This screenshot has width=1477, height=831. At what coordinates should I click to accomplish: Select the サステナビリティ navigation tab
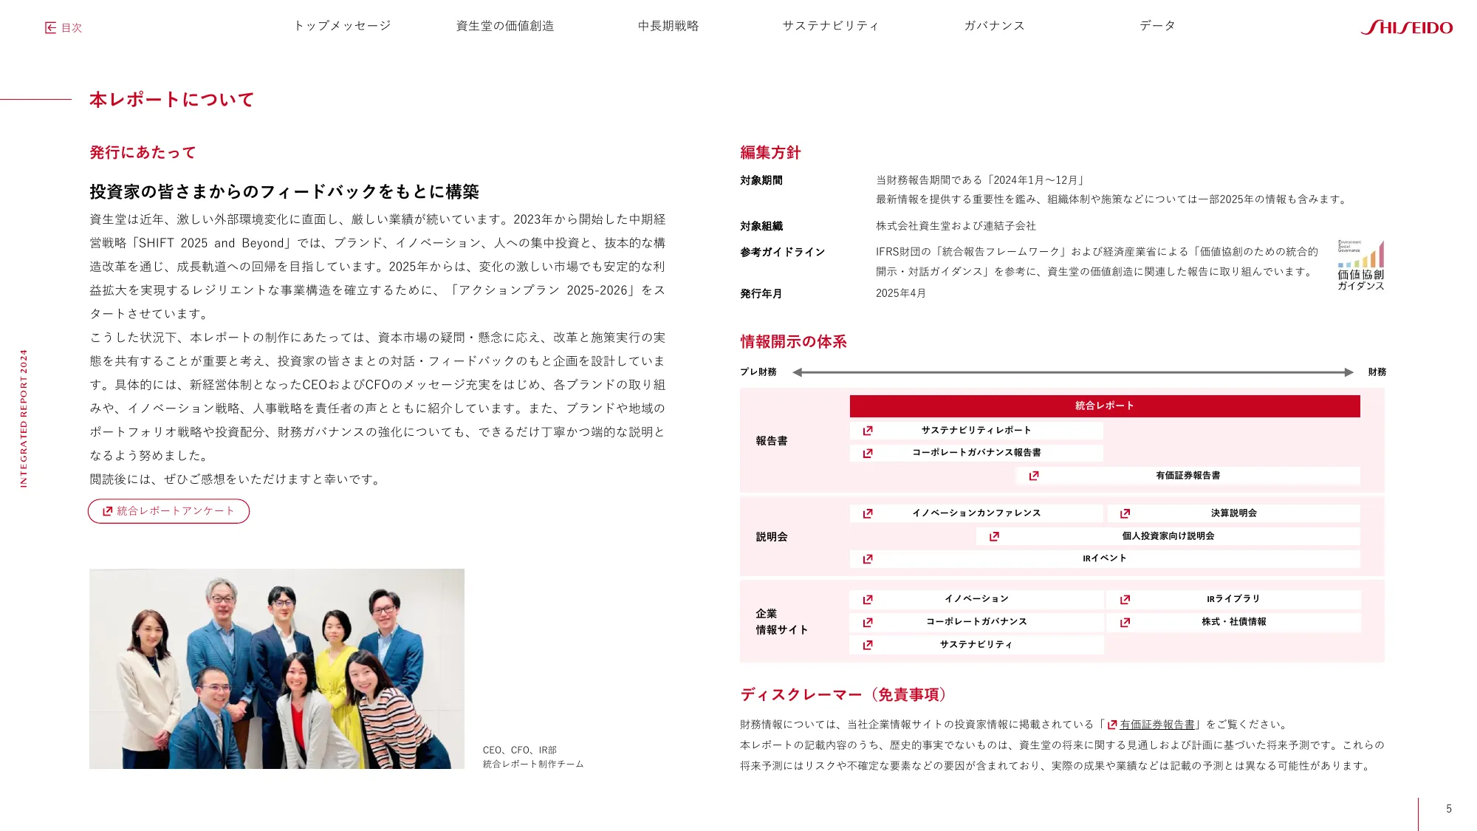coord(831,26)
